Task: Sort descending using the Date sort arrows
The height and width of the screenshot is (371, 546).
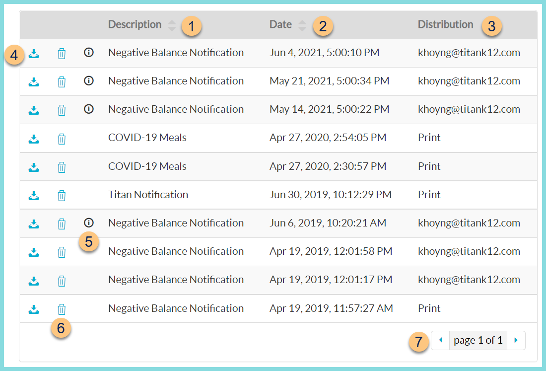Action: pyautogui.click(x=302, y=27)
